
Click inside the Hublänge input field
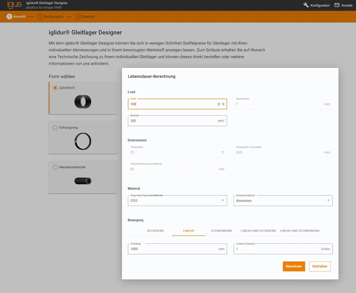(172, 249)
